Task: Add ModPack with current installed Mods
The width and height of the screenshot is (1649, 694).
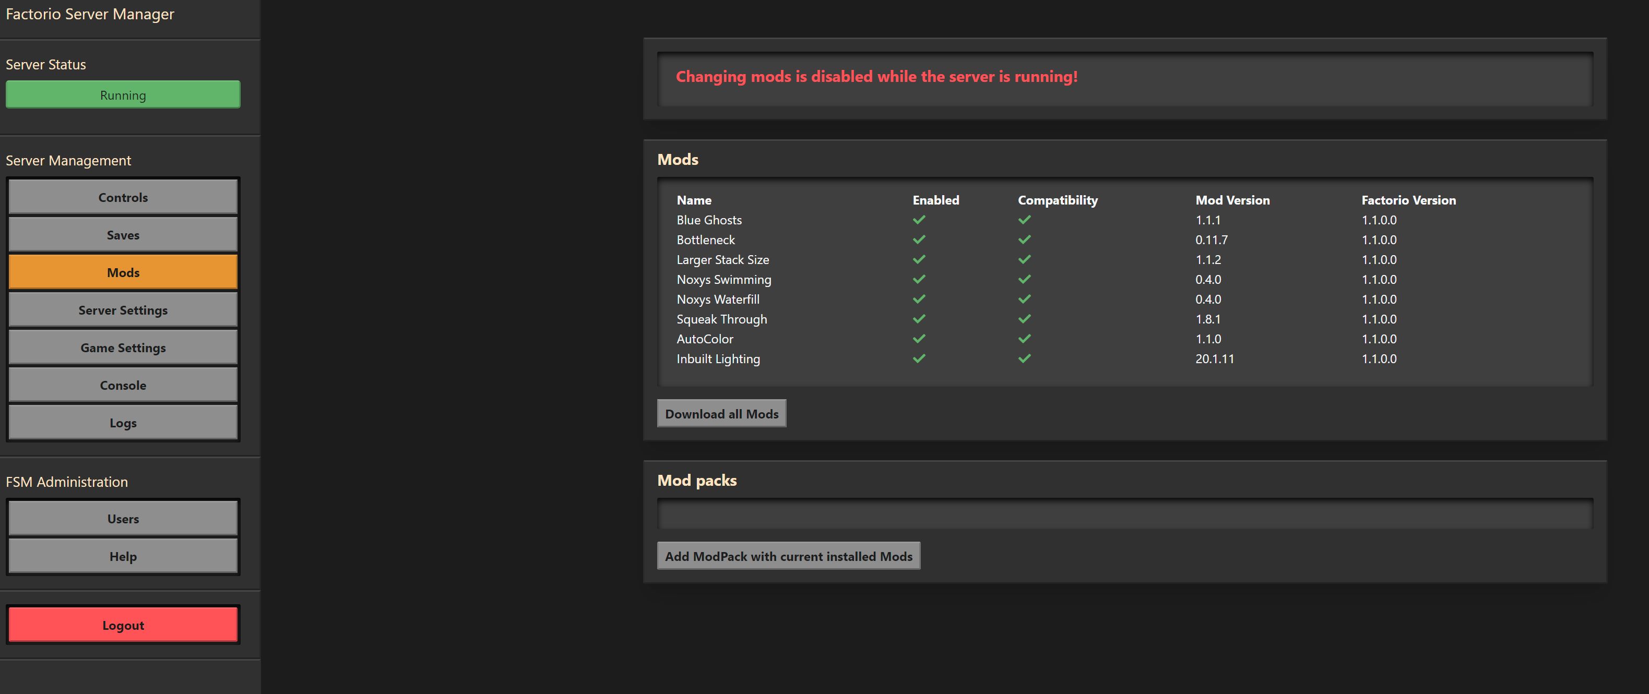Action: click(x=789, y=556)
